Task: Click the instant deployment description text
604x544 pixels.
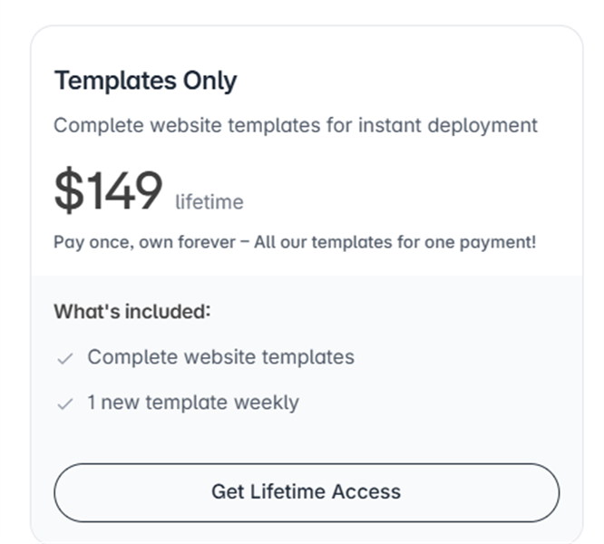Action: coord(296,125)
